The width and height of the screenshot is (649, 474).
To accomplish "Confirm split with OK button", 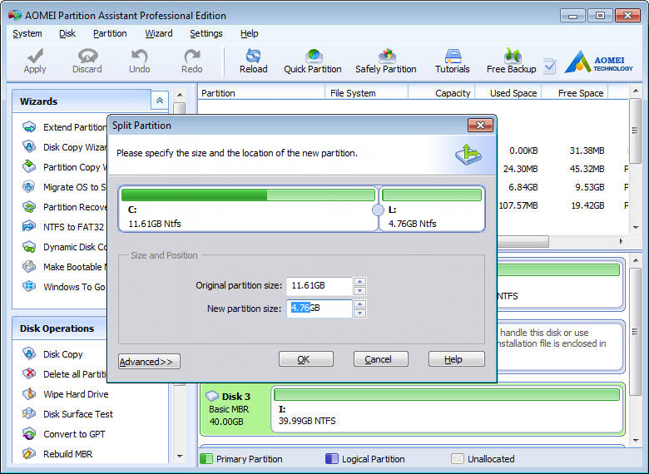I will (x=306, y=359).
